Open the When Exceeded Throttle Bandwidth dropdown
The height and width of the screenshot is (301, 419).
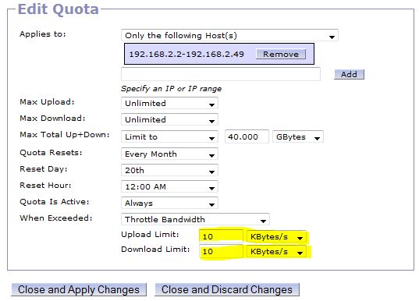[x=195, y=219]
